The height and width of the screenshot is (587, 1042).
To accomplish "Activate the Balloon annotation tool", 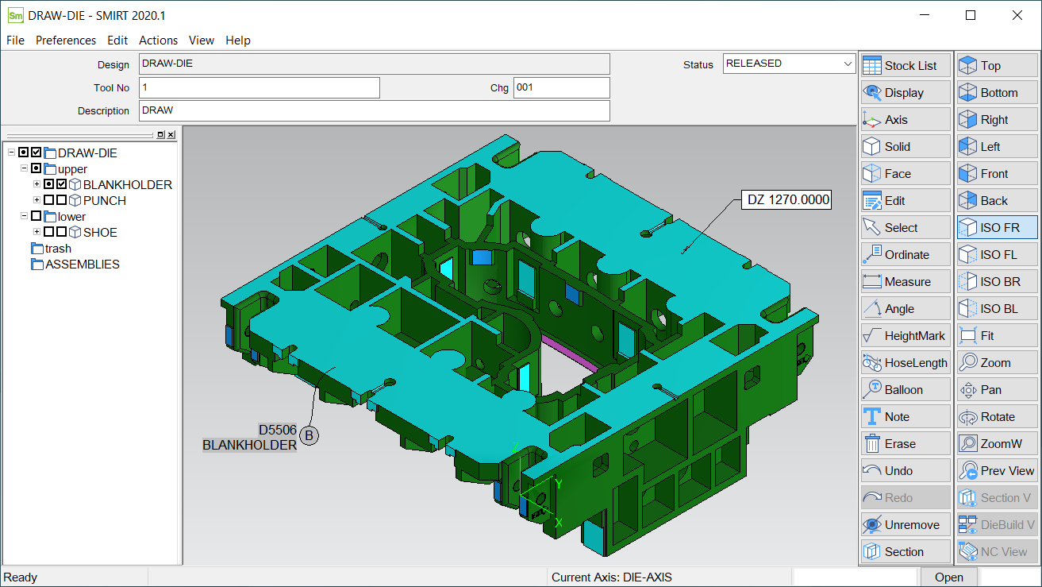I will [x=905, y=390].
